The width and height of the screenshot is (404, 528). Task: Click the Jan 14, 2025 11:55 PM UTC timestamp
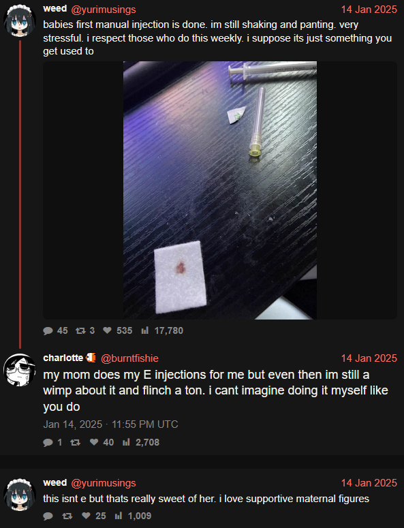[110, 424]
